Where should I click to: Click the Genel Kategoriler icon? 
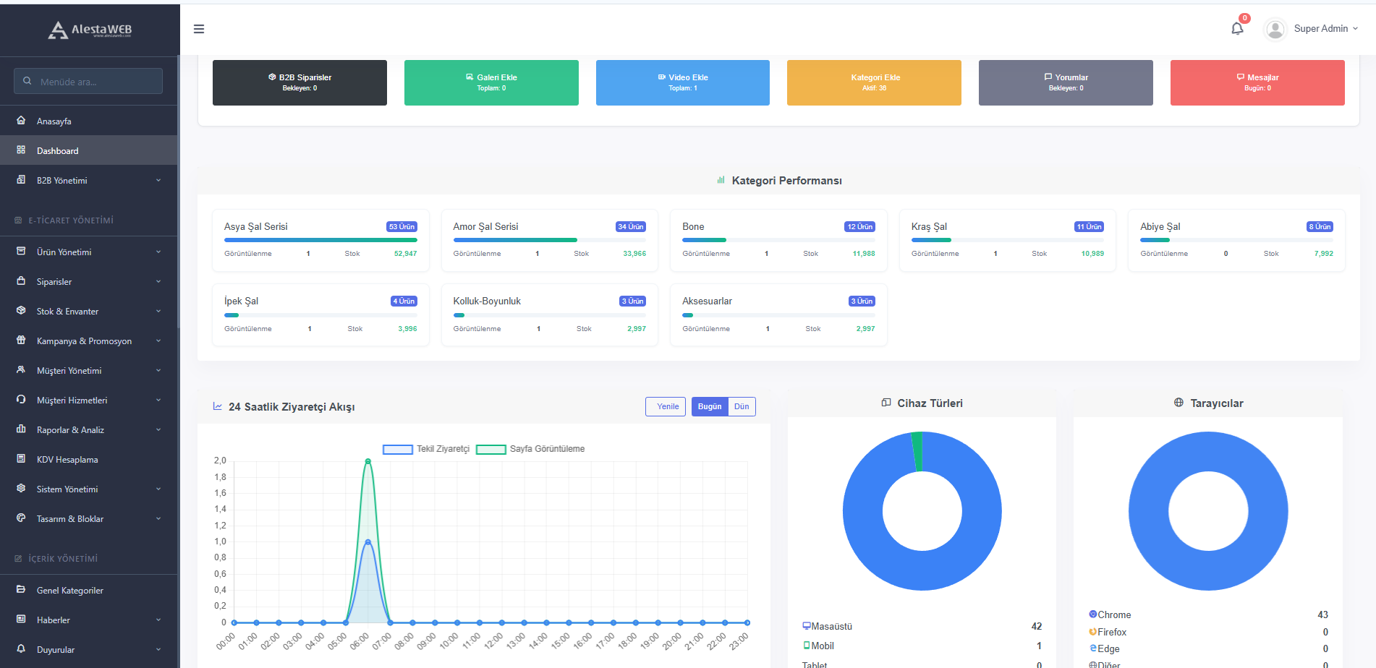(x=21, y=590)
